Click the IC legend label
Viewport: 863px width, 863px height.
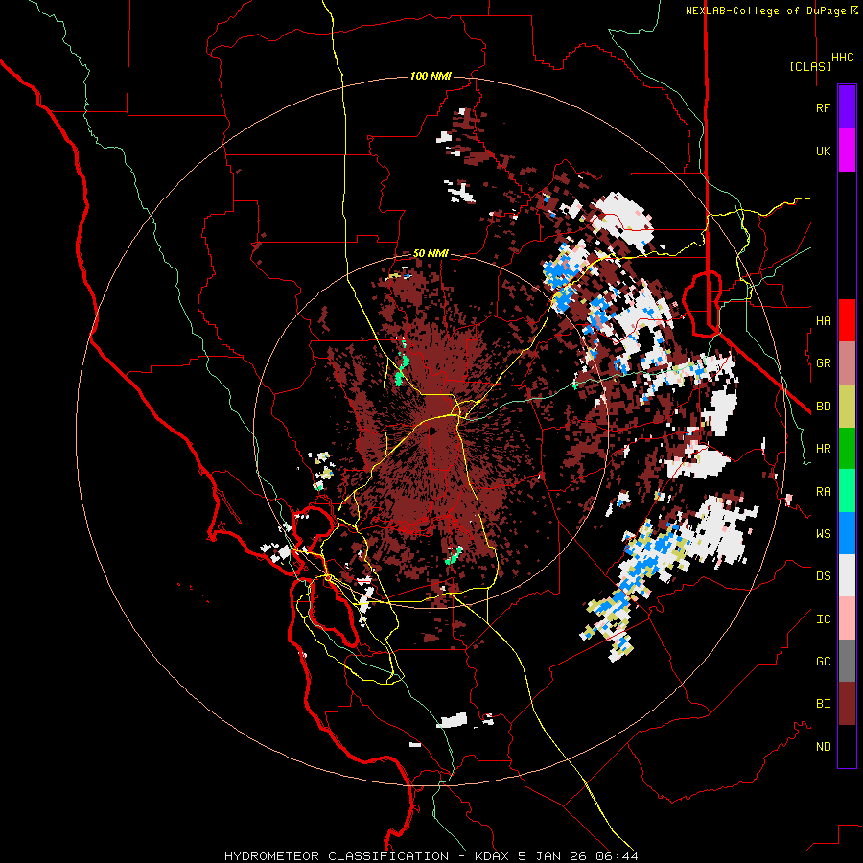tap(823, 619)
